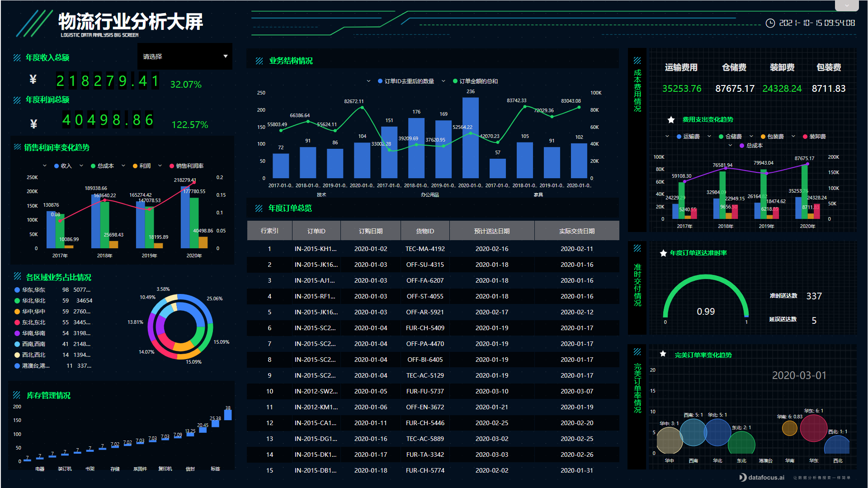
Task: Click cargo ID cell TEC-MA-4192
Action: tap(425, 249)
